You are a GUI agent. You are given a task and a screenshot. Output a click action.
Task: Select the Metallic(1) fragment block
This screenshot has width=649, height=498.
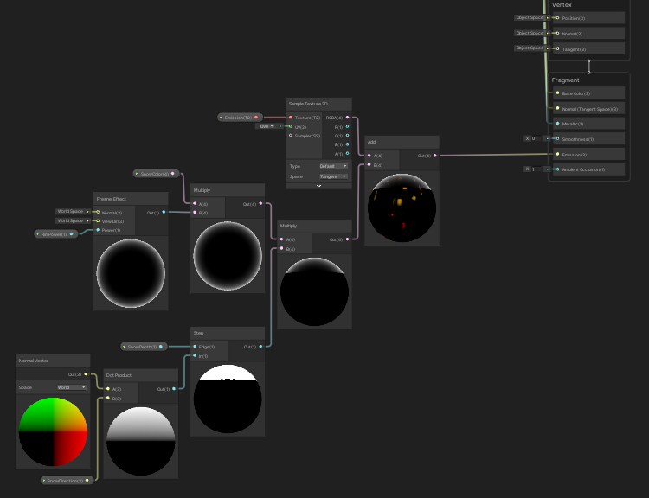(x=589, y=124)
